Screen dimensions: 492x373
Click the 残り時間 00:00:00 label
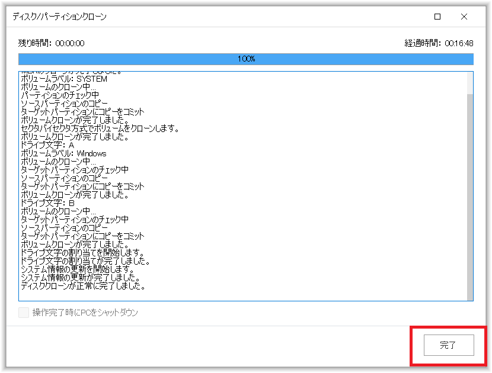pos(51,43)
